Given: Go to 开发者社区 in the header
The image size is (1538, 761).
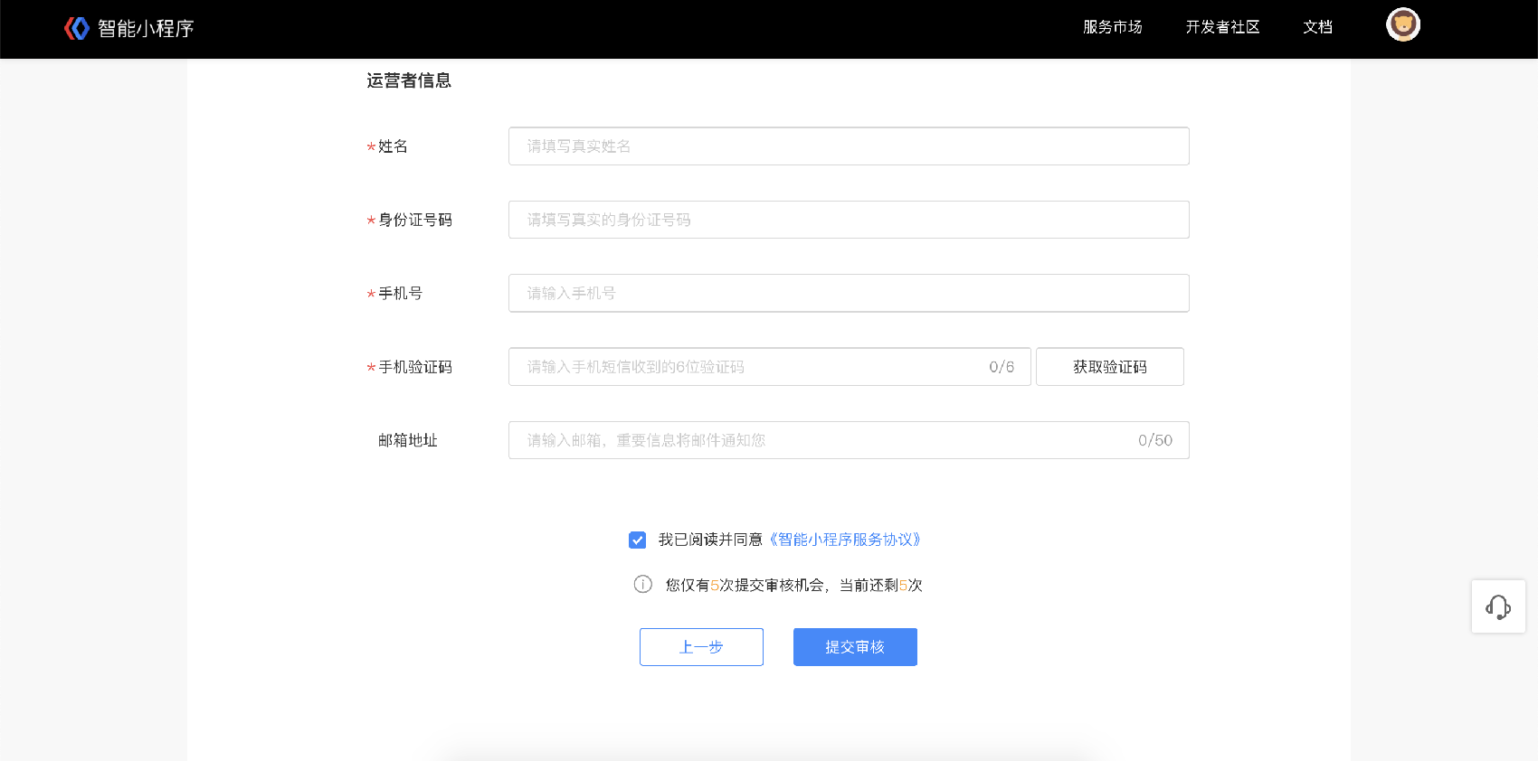Looking at the screenshot, I should tap(1222, 27).
